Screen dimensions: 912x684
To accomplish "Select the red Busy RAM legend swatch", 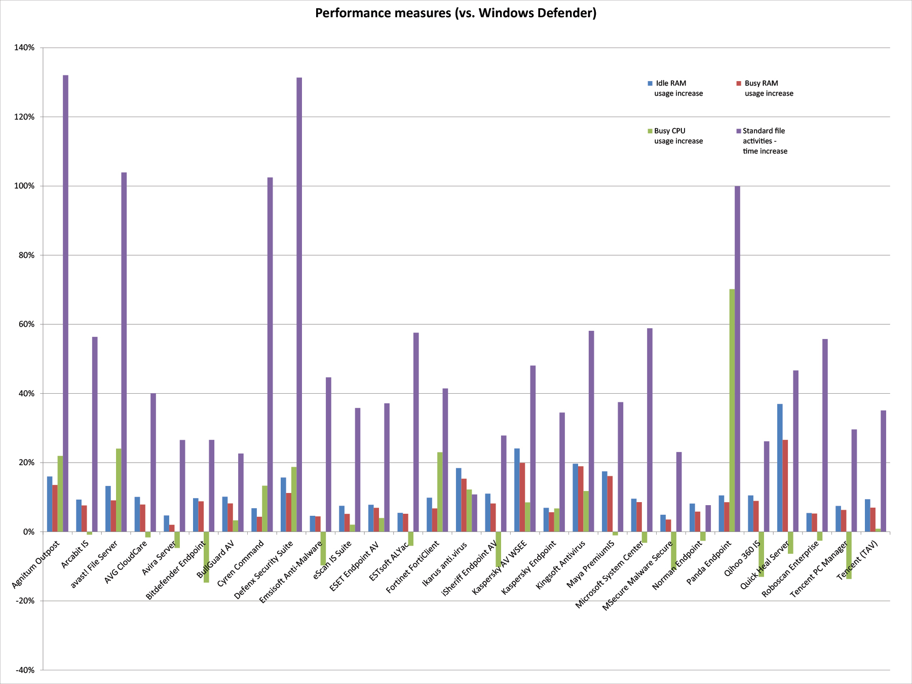I will coord(739,83).
